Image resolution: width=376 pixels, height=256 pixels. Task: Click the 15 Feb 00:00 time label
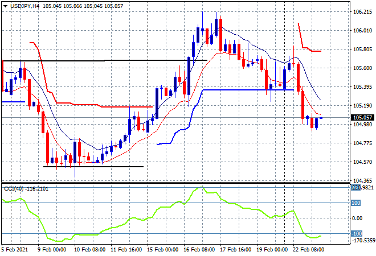pos(162,250)
